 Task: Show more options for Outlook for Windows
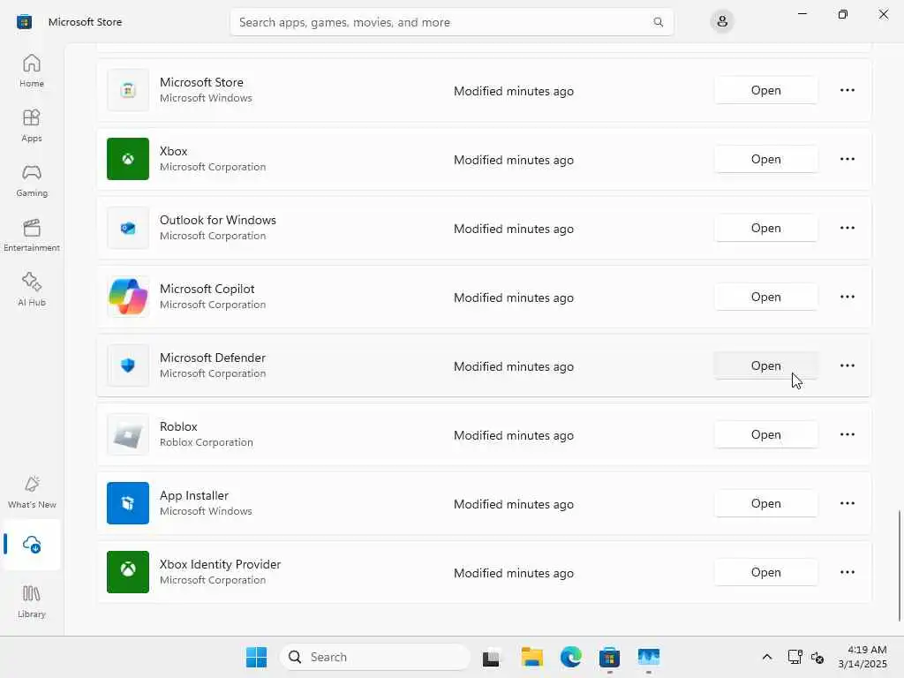(847, 229)
